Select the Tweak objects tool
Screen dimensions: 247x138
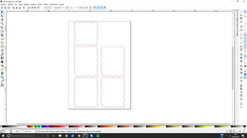pos(2,20)
